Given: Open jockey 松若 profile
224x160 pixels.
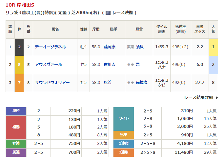Looking at the screenshot, I should click(x=108, y=83).
